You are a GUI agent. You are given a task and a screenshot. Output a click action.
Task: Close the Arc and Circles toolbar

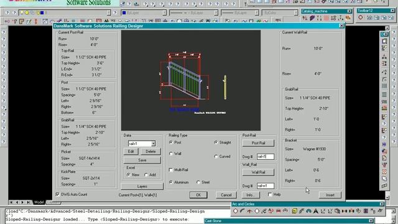click(382, 204)
